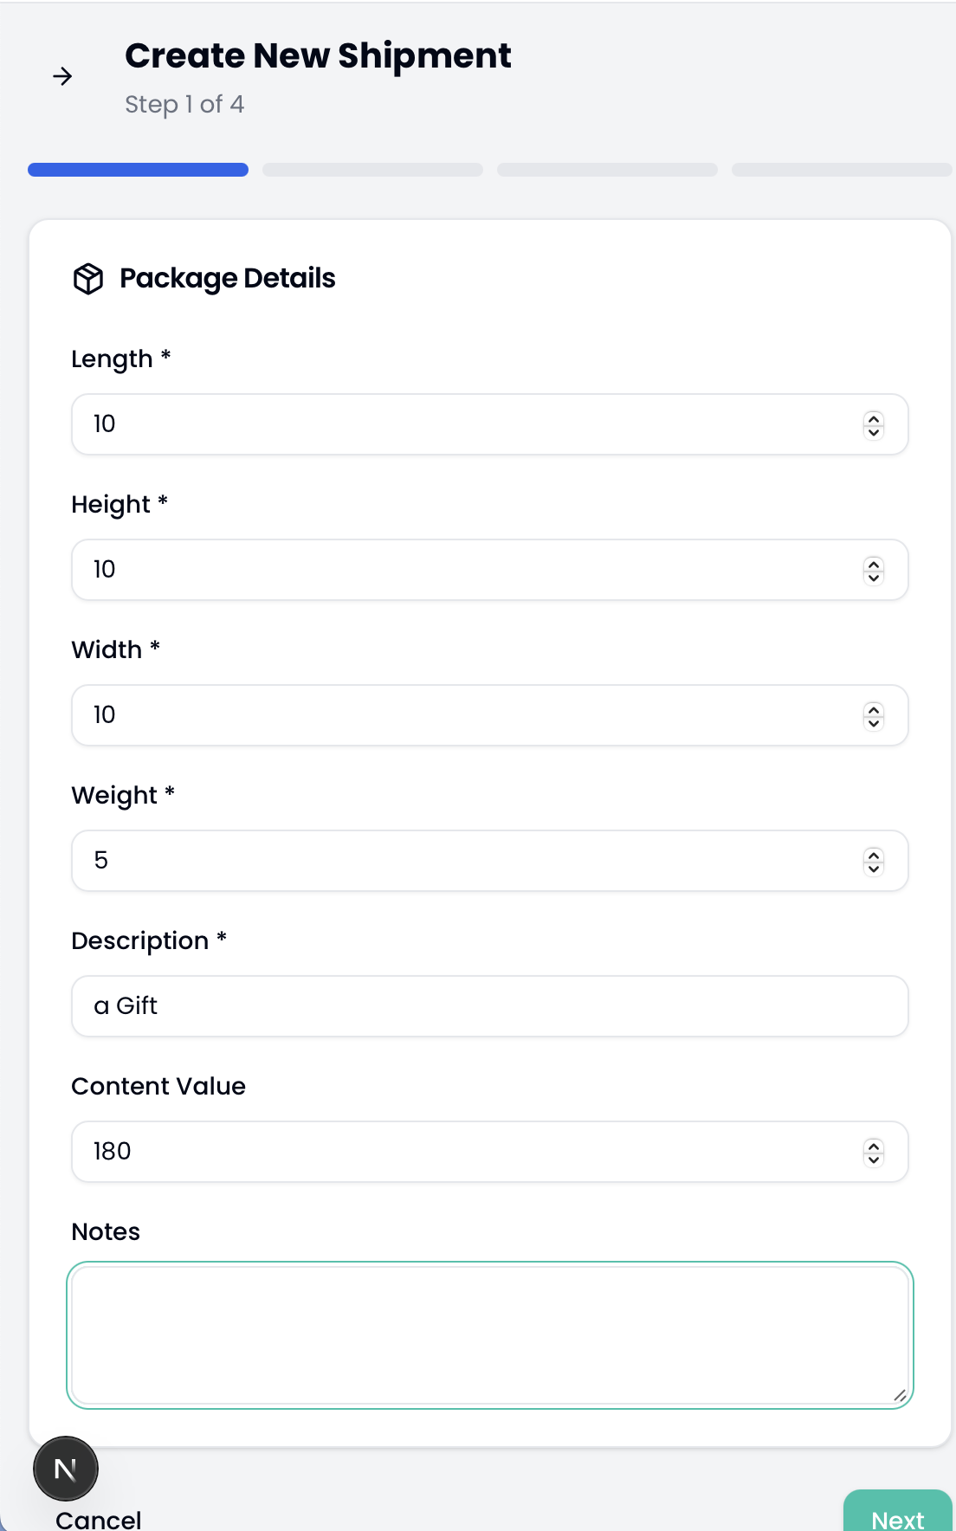Screen dimensions: 956x1531
Task: Click the Height field spinner arrows
Action: (874, 571)
